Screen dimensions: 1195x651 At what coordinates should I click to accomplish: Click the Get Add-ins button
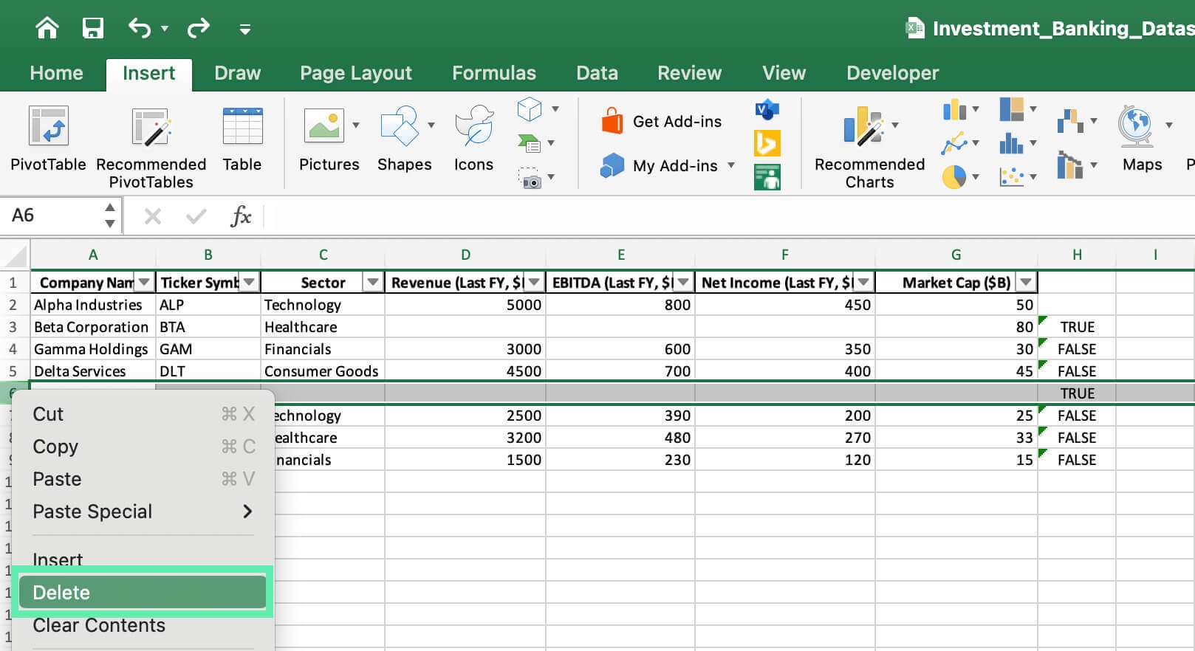point(662,122)
